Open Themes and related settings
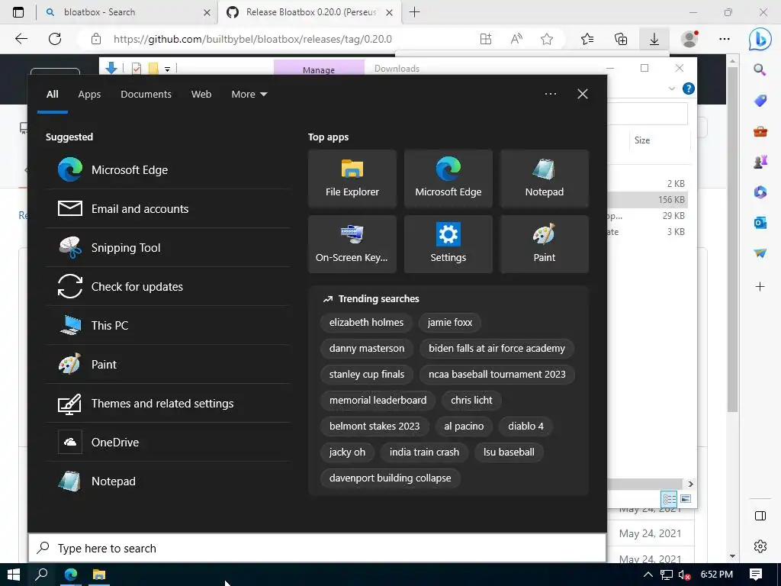This screenshot has height=586, width=781. pos(168,403)
